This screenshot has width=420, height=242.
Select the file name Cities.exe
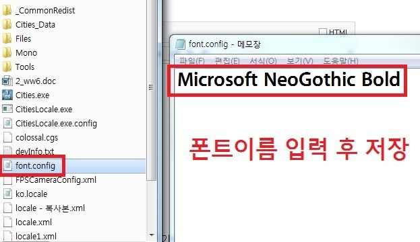tap(32, 95)
